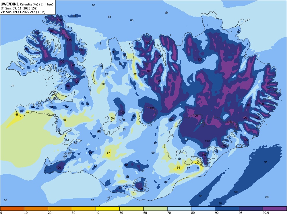Click the '78' humidity value over the western sea
The width and height of the screenshot is (287, 215).
pyautogui.click(x=13, y=86)
